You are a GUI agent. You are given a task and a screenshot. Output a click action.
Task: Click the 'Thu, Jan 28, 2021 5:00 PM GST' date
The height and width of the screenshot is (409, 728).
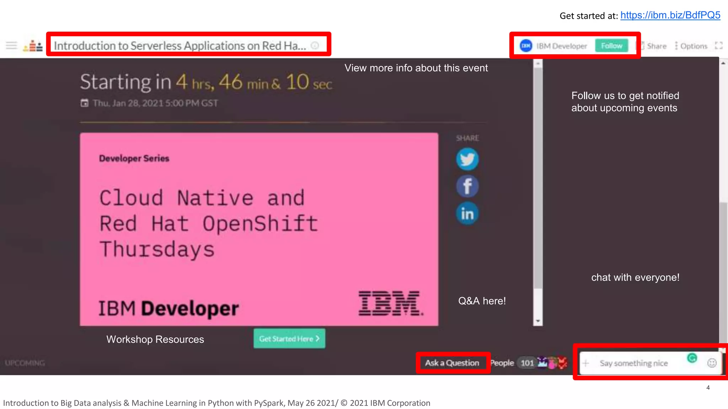coord(155,103)
